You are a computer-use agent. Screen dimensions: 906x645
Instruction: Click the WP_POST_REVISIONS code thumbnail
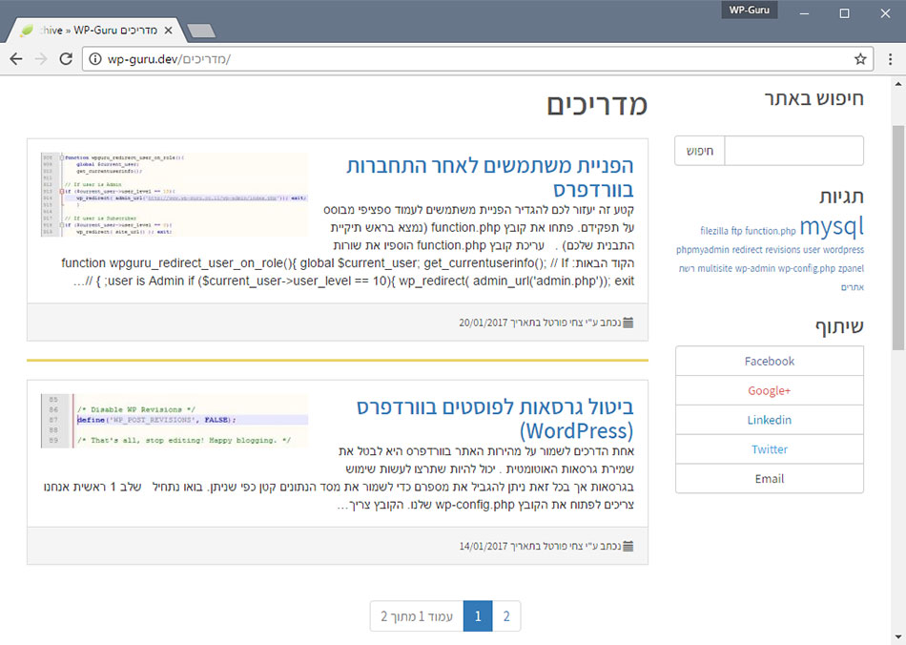click(x=175, y=421)
